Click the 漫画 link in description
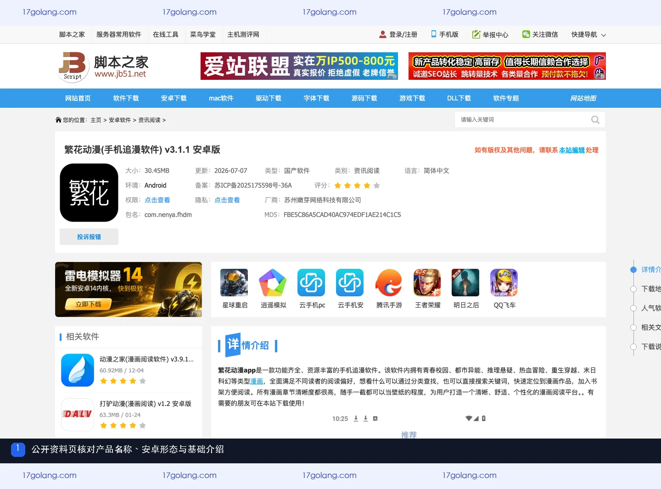Viewport: 661px width, 489px height. tap(257, 381)
